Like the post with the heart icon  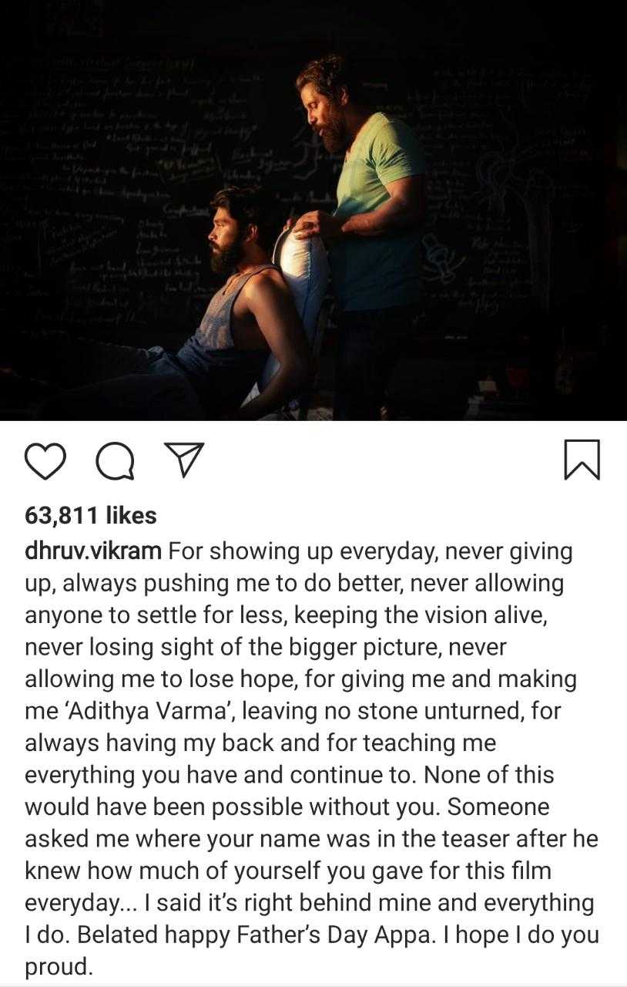45,460
